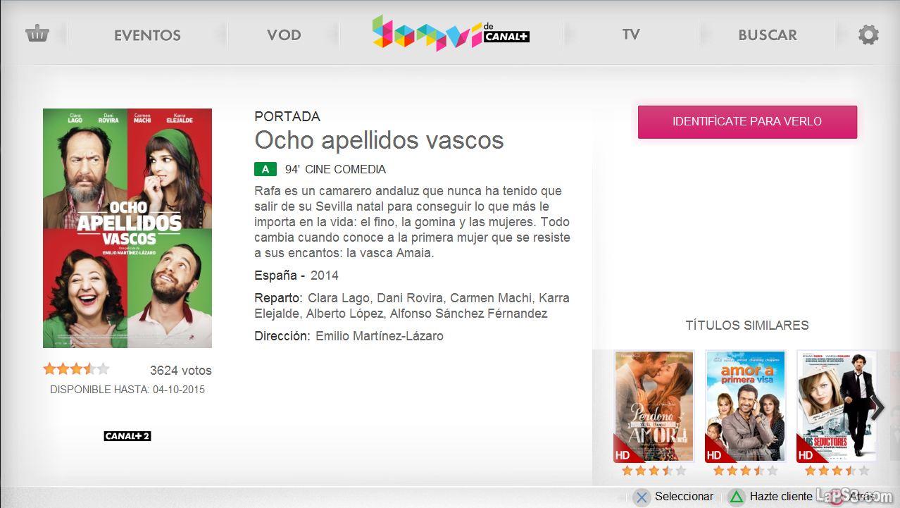Open the VOD section
The width and height of the screenshot is (900, 508).
click(284, 35)
